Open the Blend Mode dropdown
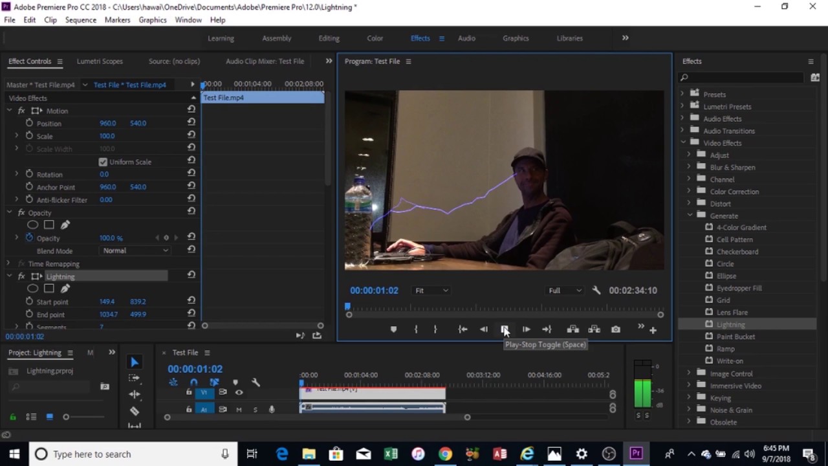Viewport: 828px width, 466px height. point(135,250)
